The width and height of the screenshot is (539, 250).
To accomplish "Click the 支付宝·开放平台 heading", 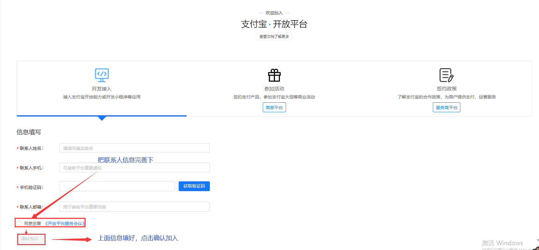I will [274, 24].
